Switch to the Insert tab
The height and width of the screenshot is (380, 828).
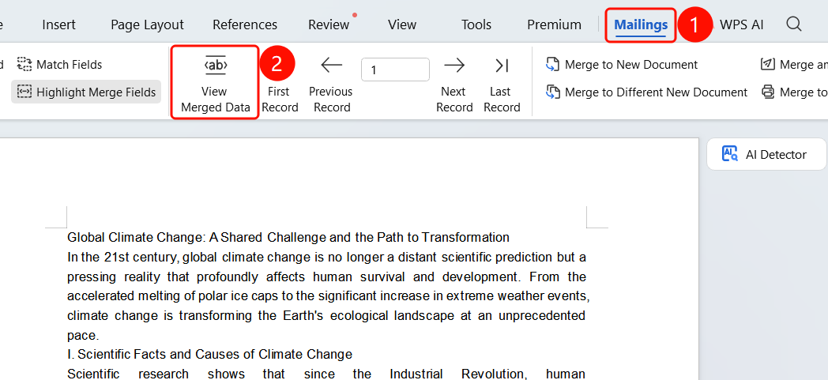click(x=58, y=24)
